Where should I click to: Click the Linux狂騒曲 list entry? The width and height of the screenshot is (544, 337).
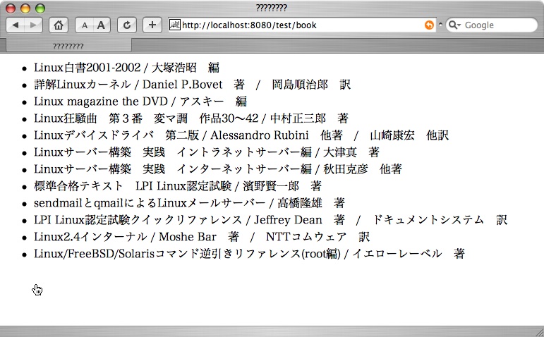click(x=191, y=118)
